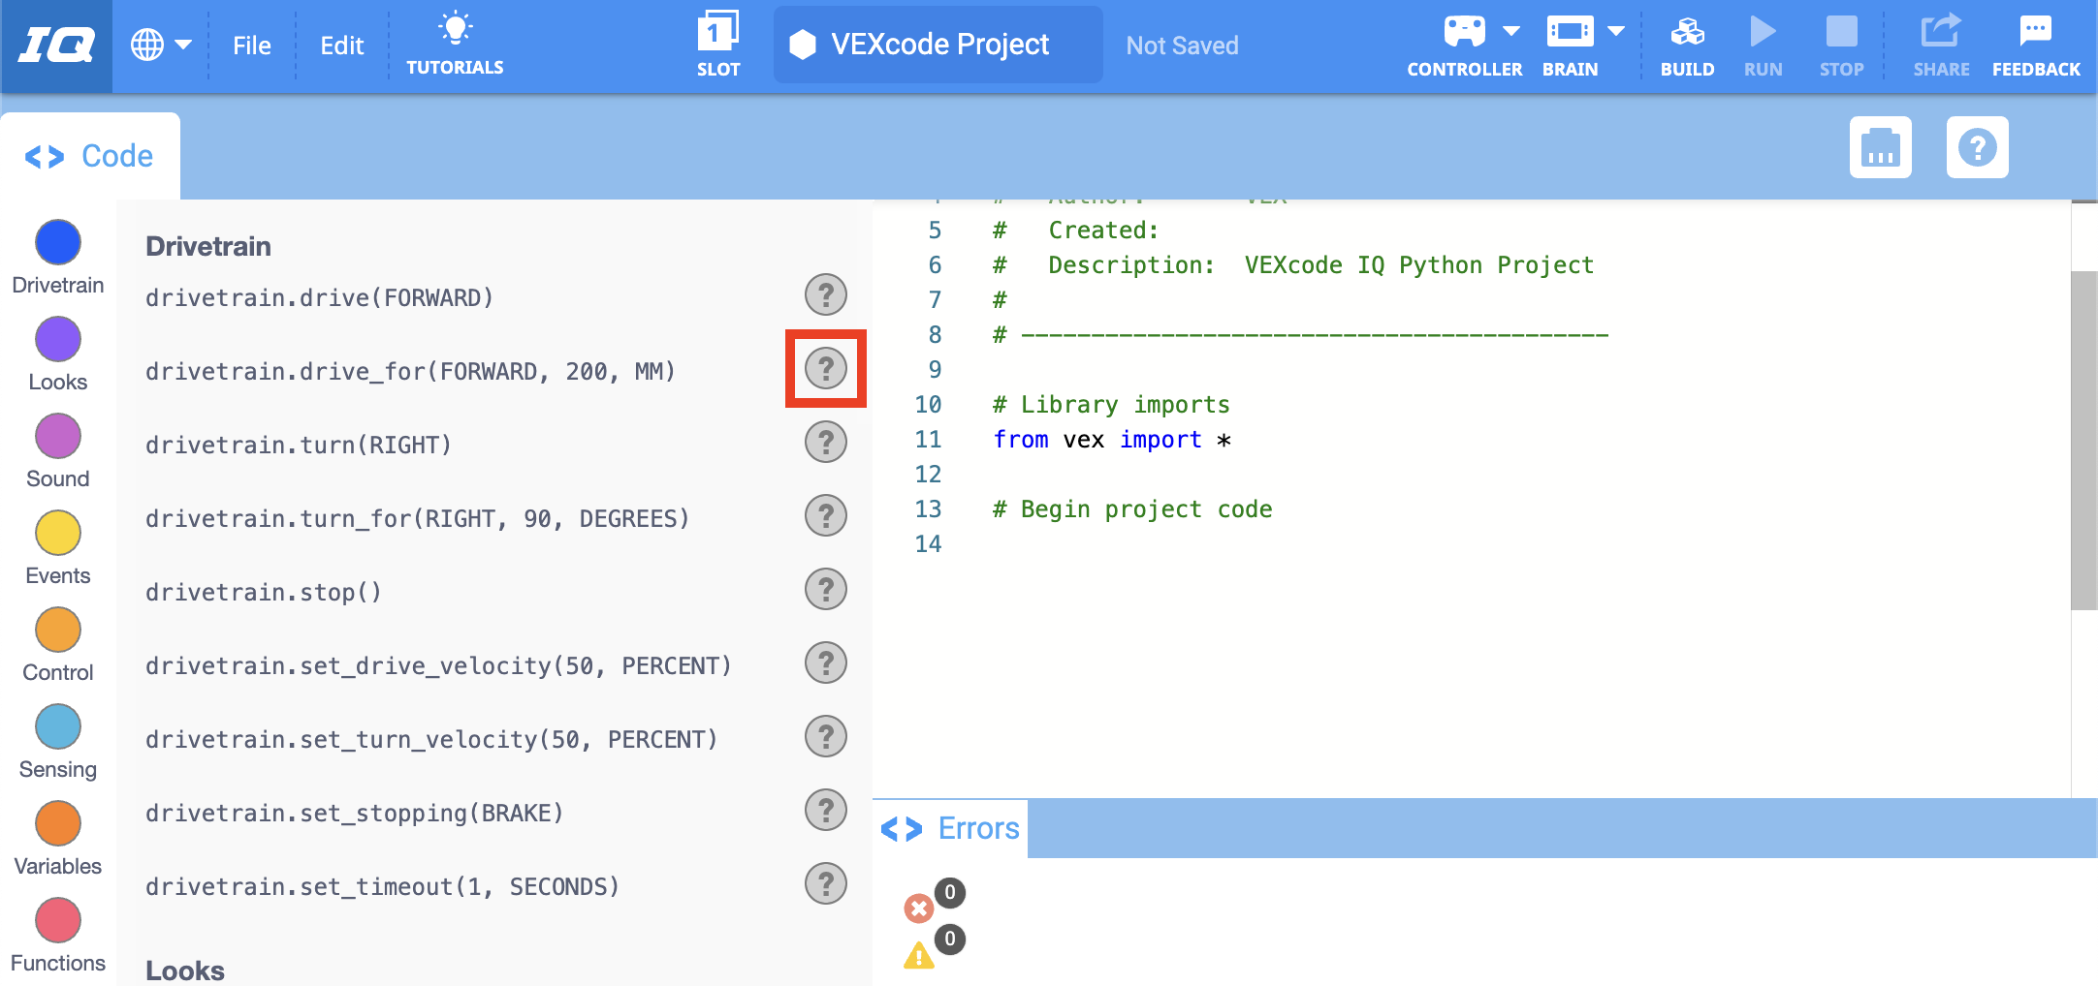Select the Events command category
Image resolution: width=2098 pixels, height=986 pixels.
point(57,532)
